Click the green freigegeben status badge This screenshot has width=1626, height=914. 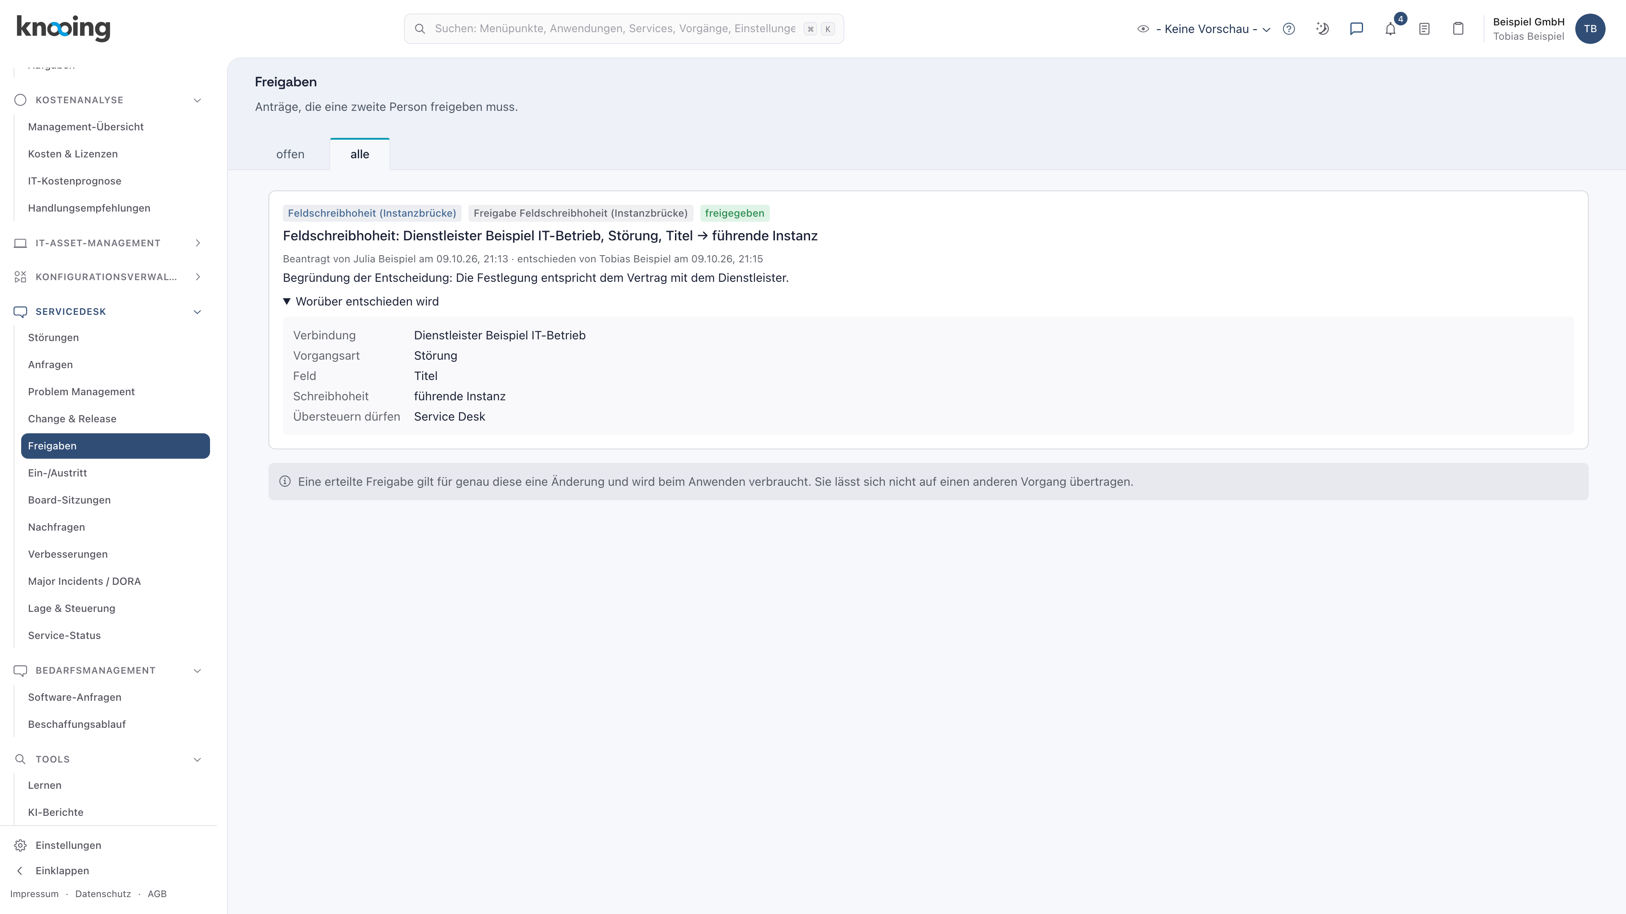click(x=734, y=213)
